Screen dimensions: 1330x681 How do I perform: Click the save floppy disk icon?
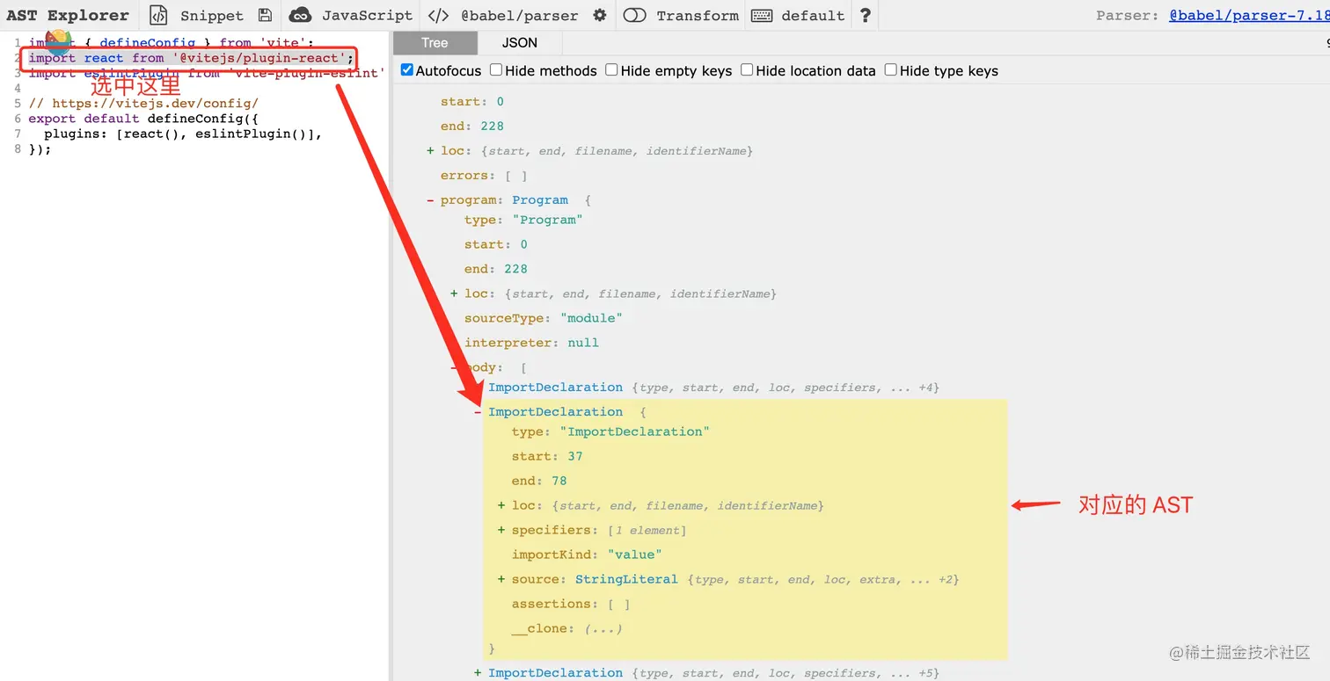tap(265, 15)
